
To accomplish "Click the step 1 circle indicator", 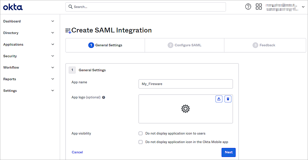I will 91,45.
